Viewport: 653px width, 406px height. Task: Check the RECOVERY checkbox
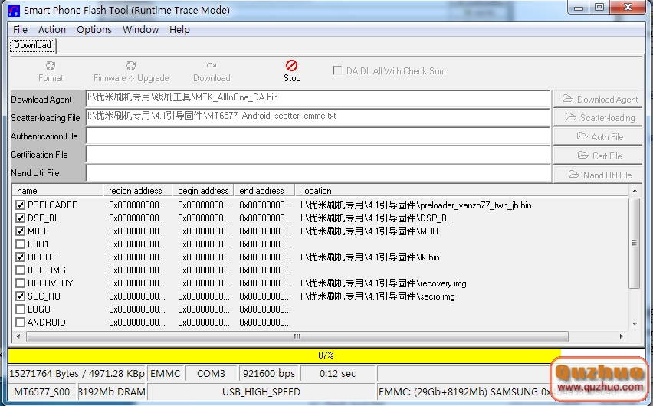click(20, 283)
